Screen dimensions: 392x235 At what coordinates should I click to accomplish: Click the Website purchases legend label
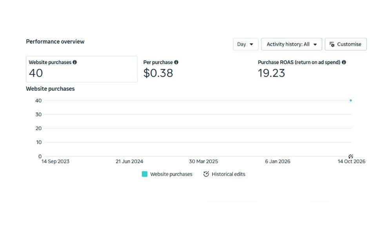171,174
